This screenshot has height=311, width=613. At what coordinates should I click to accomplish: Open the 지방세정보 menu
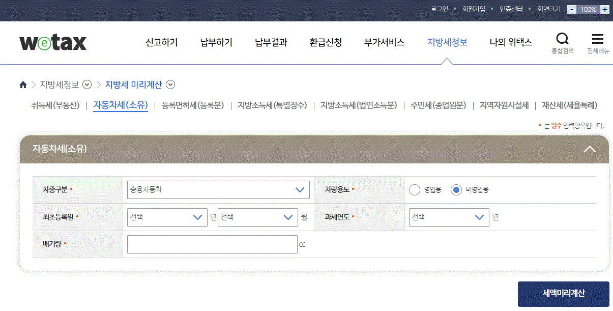pyautogui.click(x=447, y=43)
